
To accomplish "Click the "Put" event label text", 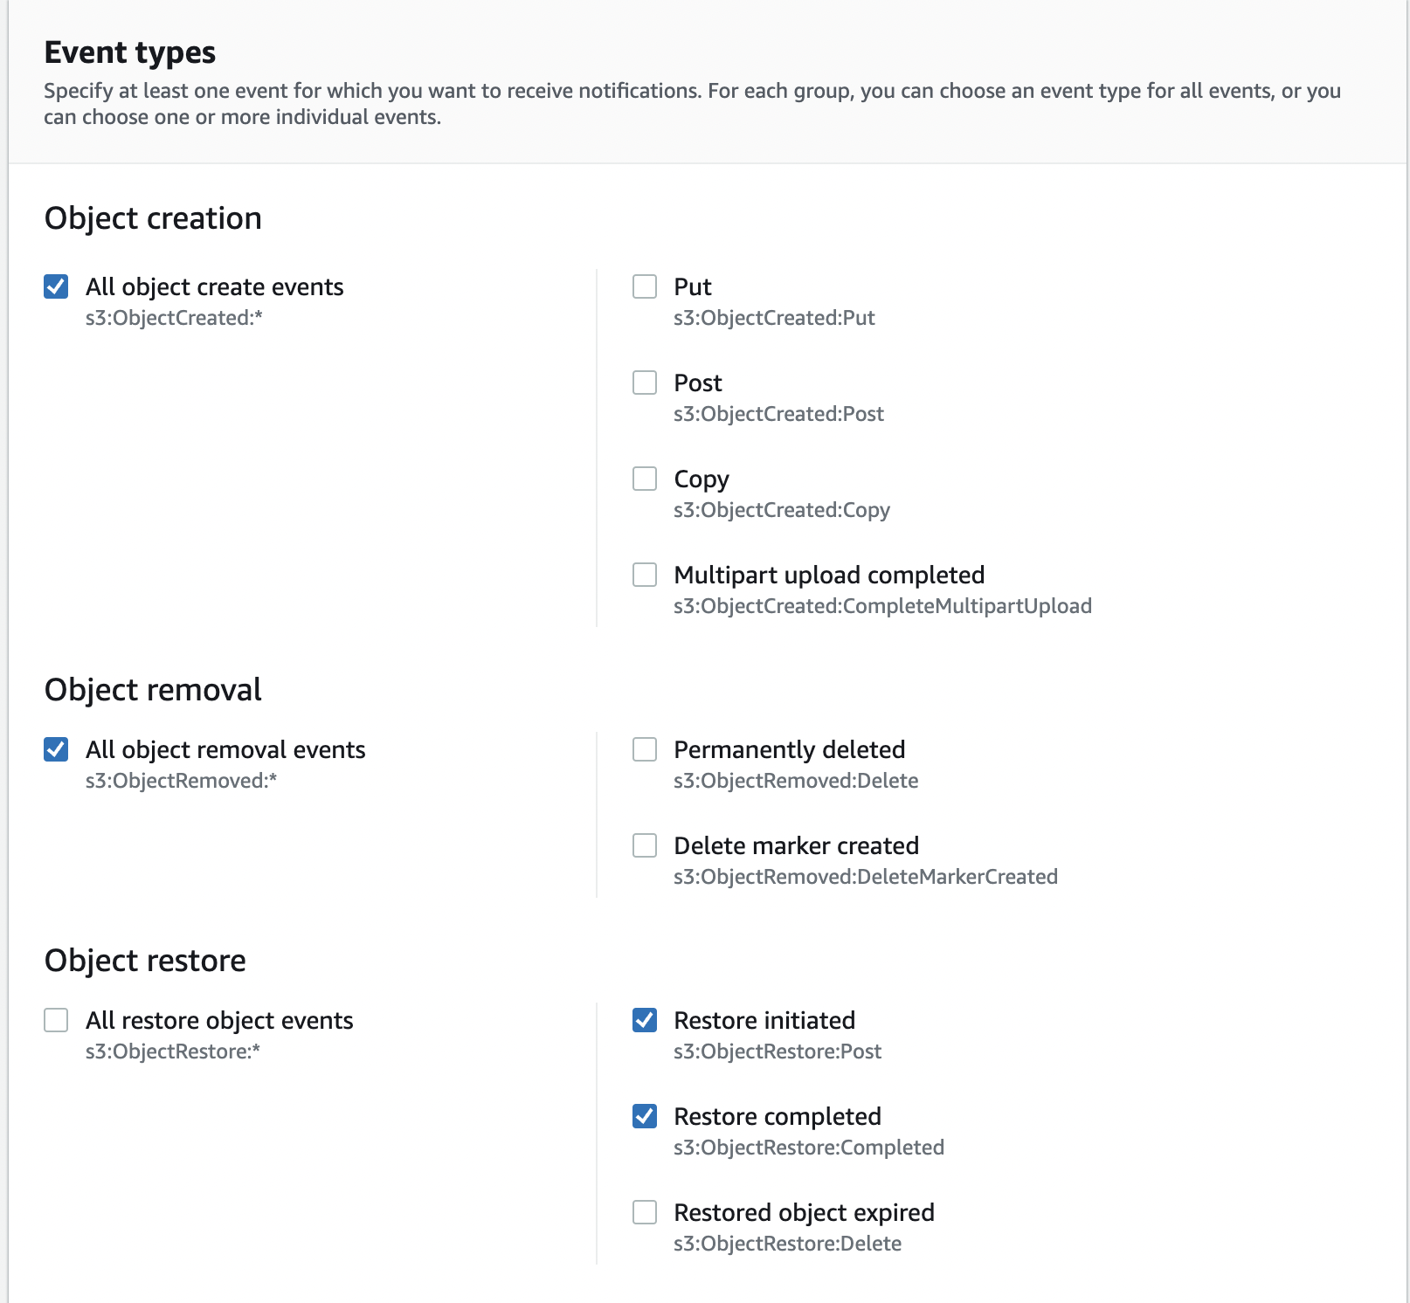I will coord(693,286).
